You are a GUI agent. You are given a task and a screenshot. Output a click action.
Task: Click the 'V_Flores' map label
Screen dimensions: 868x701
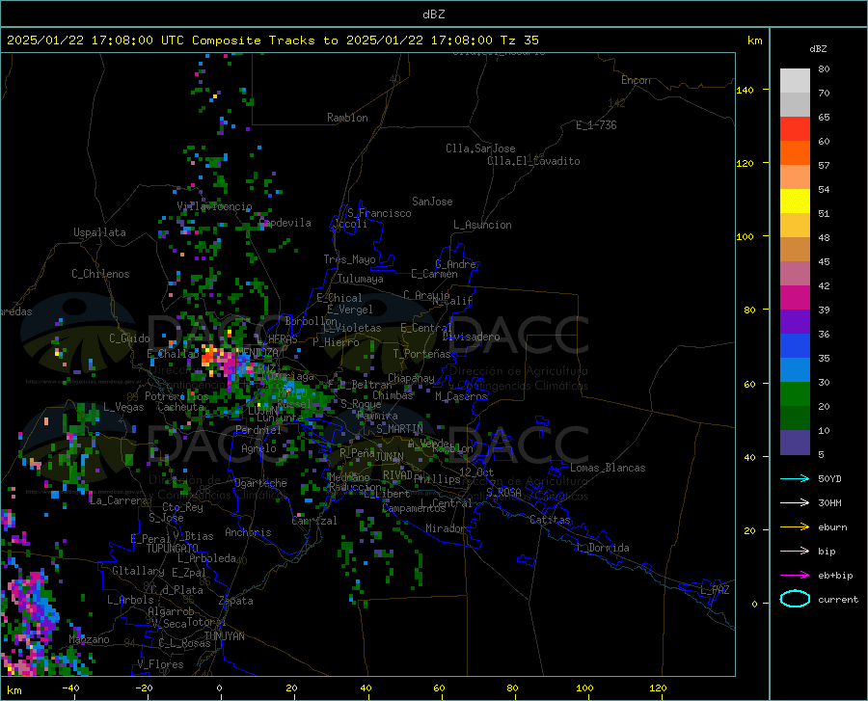pyautogui.click(x=160, y=664)
